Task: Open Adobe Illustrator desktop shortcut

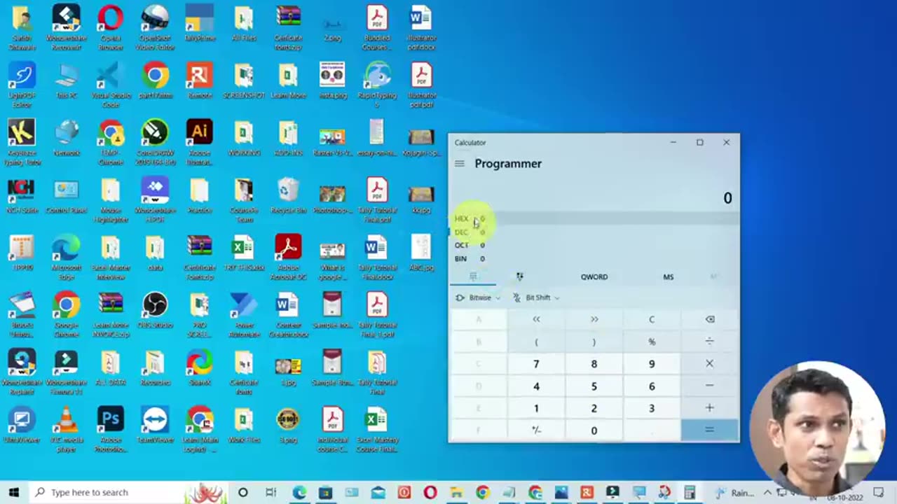Action: coord(200,143)
